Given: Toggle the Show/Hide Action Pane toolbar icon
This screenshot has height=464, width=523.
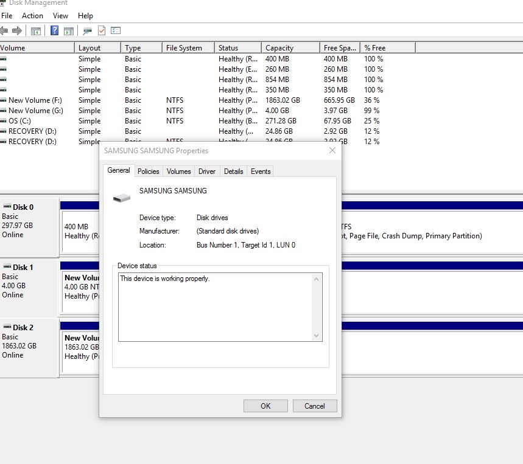Looking at the screenshot, I should (x=69, y=31).
